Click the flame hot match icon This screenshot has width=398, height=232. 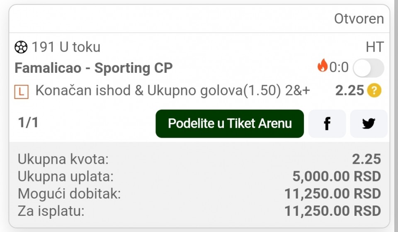[x=323, y=65]
